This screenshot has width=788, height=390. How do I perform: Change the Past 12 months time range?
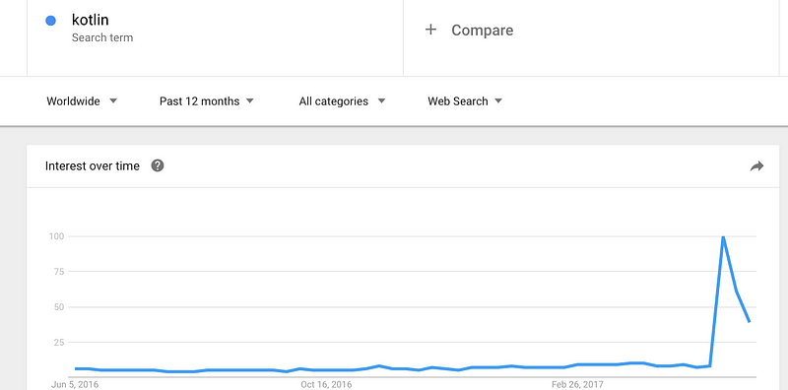pyautogui.click(x=207, y=101)
